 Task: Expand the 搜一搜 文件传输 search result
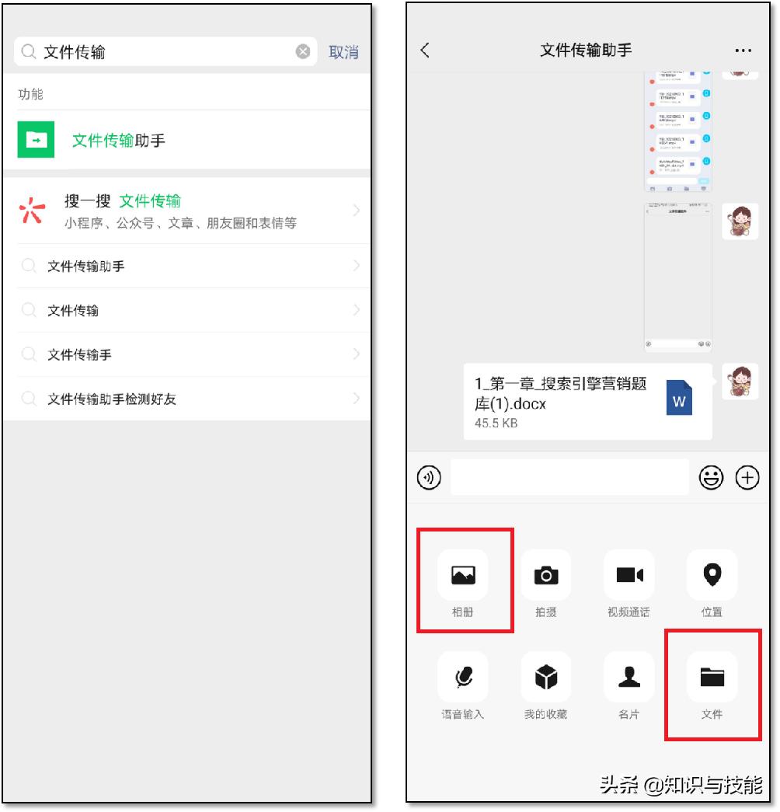(186, 208)
